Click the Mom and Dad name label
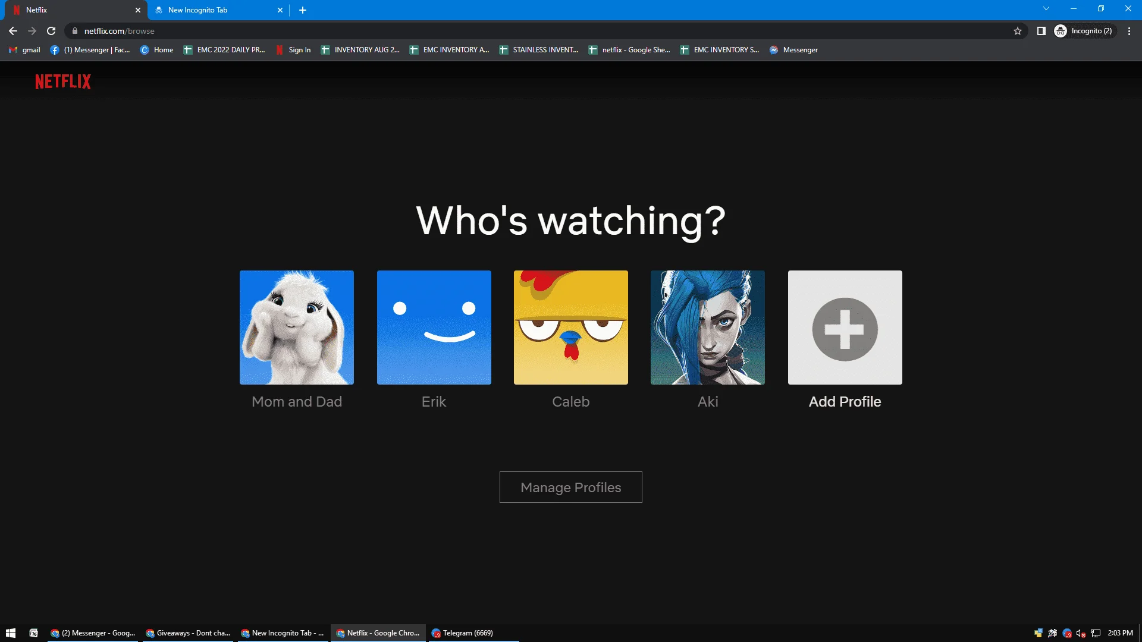 click(297, 402)
